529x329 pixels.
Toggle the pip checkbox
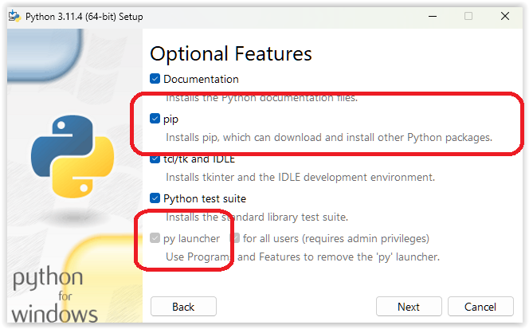point(155,119)
